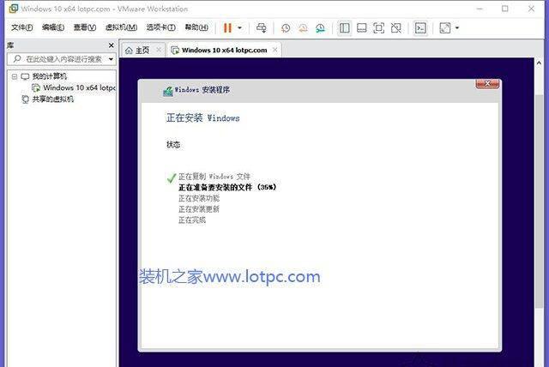Screen dimensions: 549x367
Task: Click the VMware Workstation title bar icon
Action: 14,9
